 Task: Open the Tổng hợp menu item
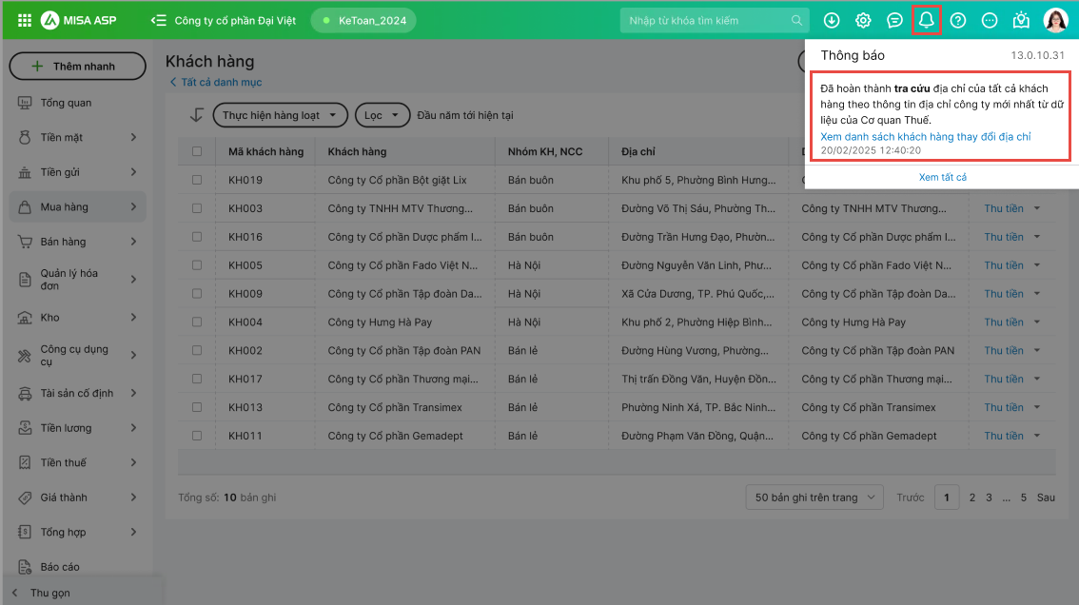coord(77,532)
